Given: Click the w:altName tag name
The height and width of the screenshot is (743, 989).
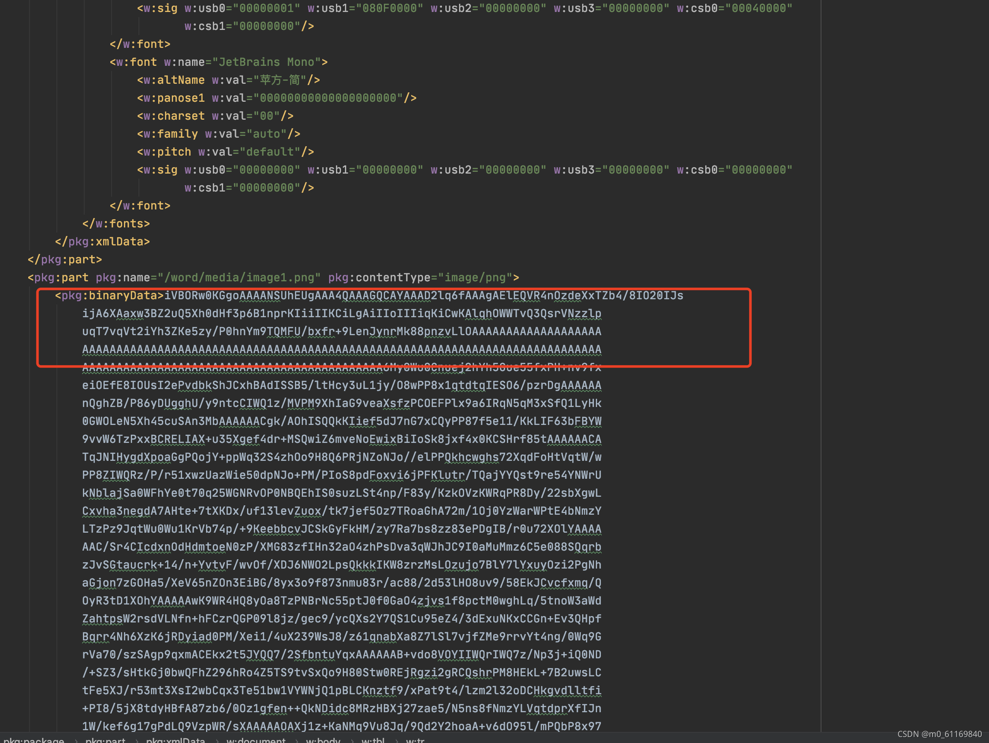Looking at the screenshot, I should coord(174,80).
